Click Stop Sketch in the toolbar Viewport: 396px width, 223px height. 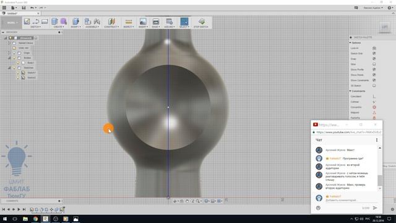[201, 23]
